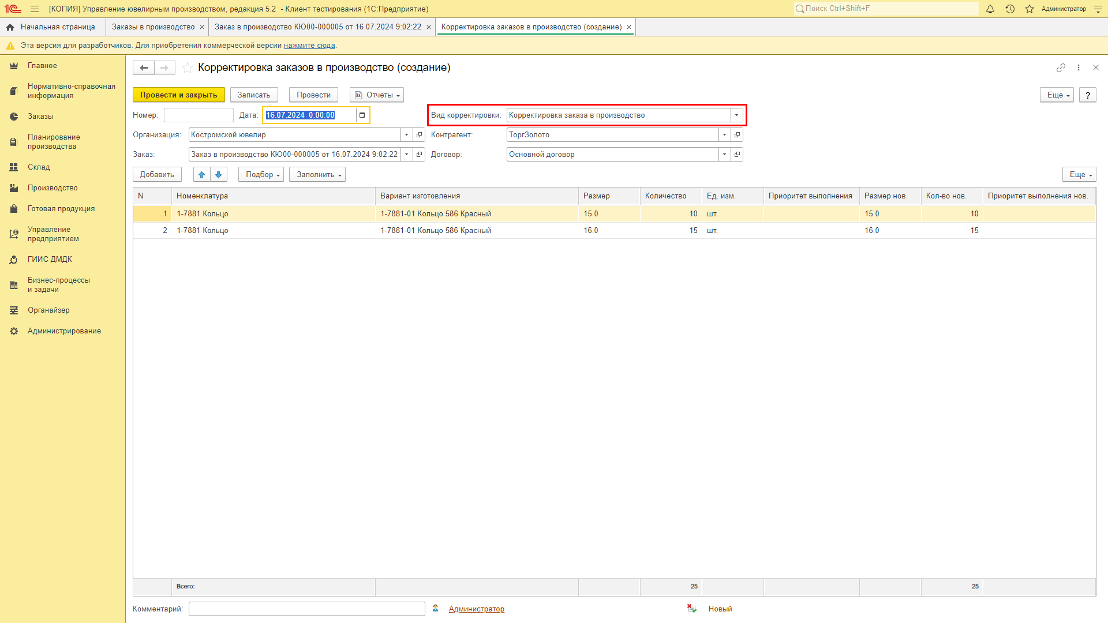Screen dimensions: 1108x623
Task: Close the Корректировка заказов в производство tab
Action: pyautogui.click(x=629, y=27)
